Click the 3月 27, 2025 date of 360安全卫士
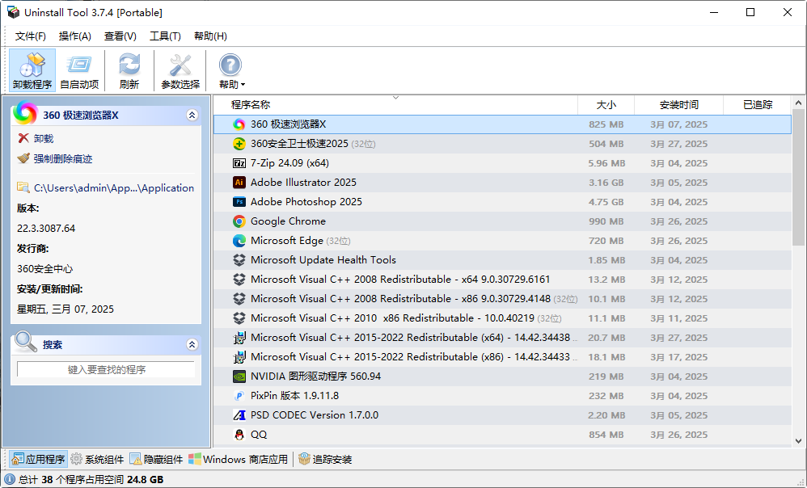 coord(679,144)
